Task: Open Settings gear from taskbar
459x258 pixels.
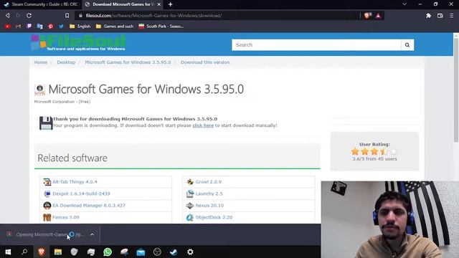Action: coord(190,252)
